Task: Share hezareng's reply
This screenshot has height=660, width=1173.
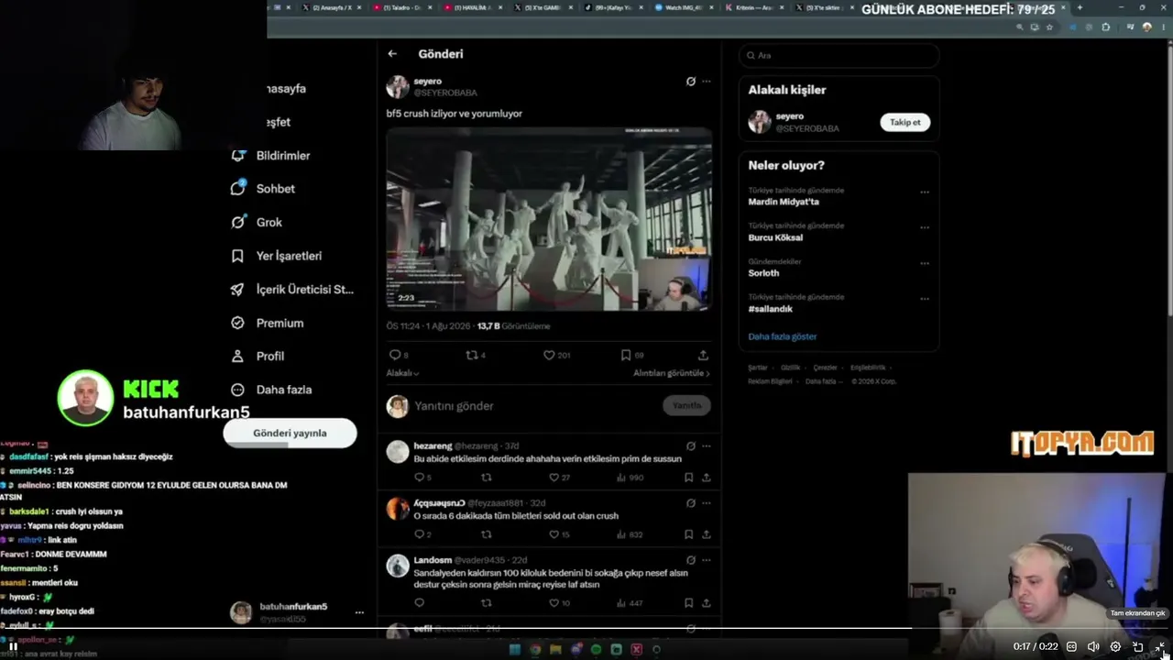Action: pyautogui.click(x=707, y=478)
